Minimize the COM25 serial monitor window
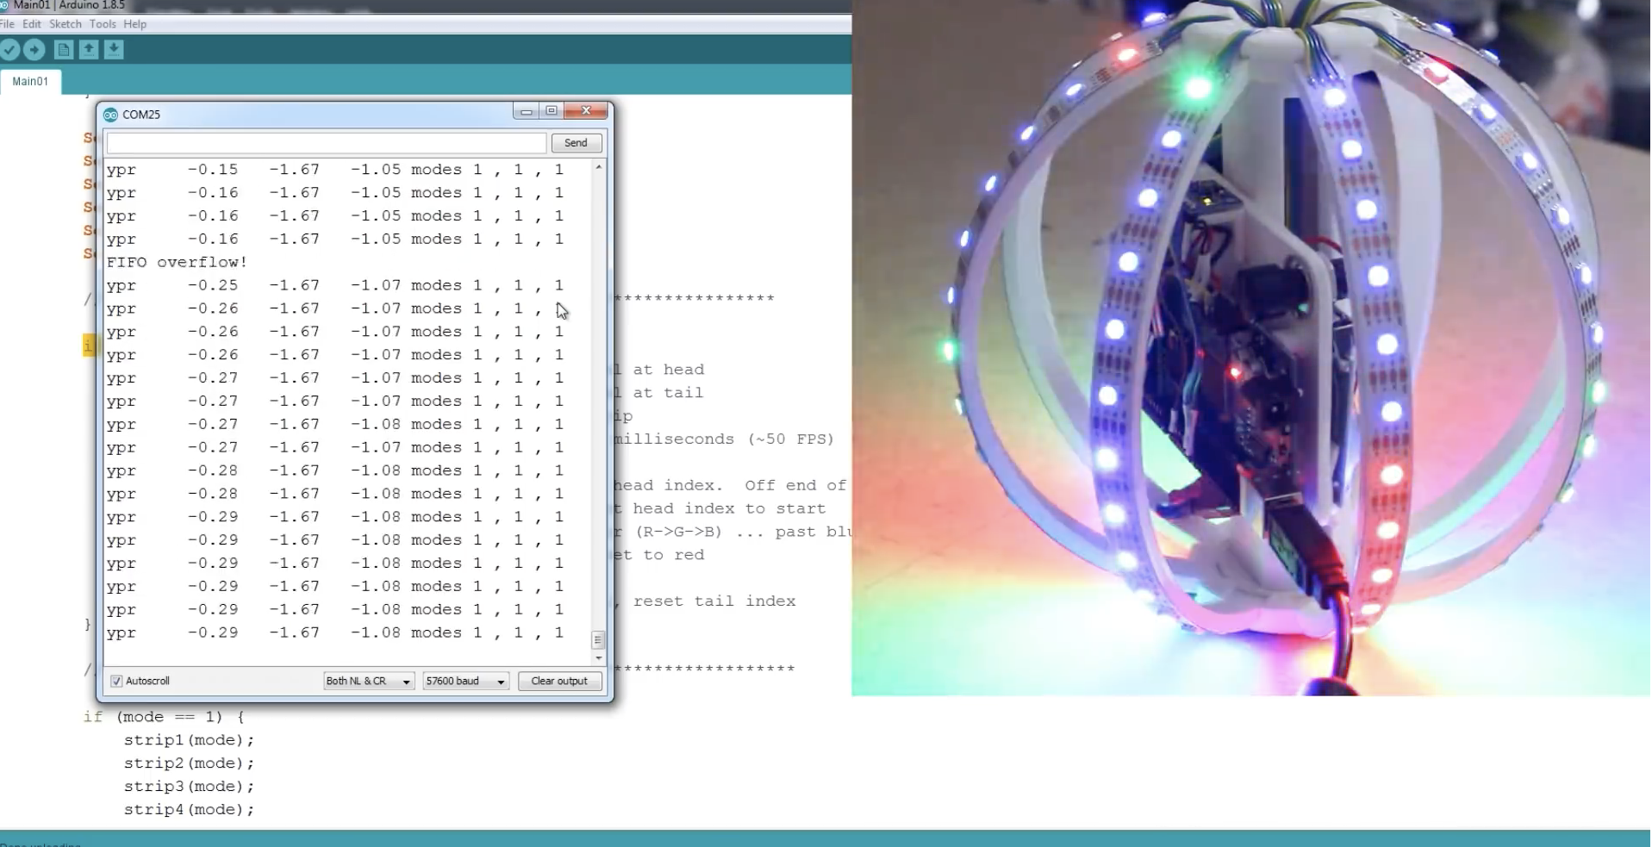Image resolution: width=1652 pixels, height=847 pixels. click(526, 111)
